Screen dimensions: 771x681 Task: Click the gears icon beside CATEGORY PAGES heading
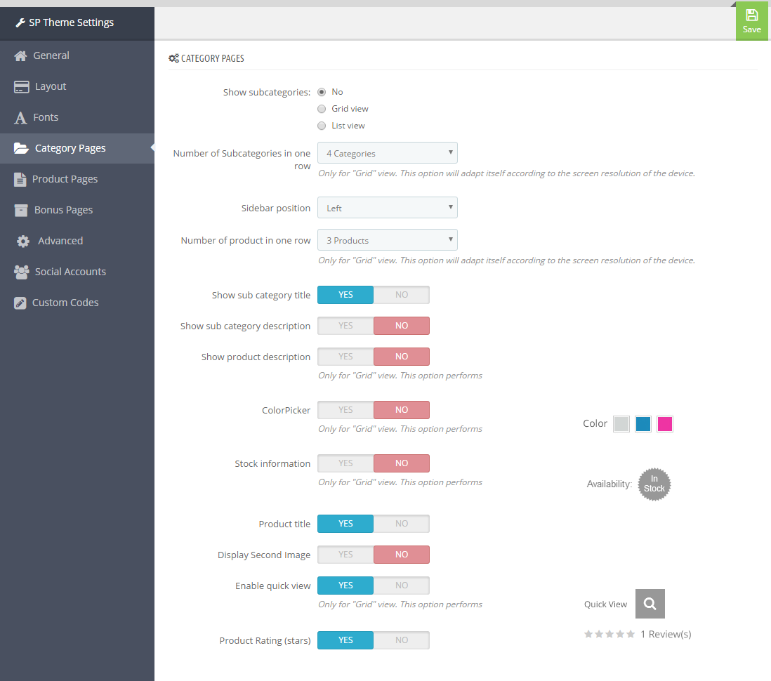[173, 58]
